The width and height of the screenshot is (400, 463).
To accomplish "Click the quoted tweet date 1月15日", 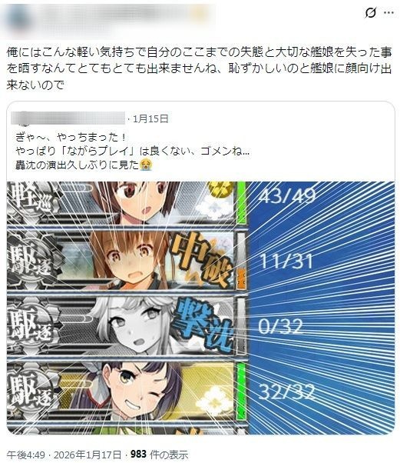I will (x=150, y=118).
